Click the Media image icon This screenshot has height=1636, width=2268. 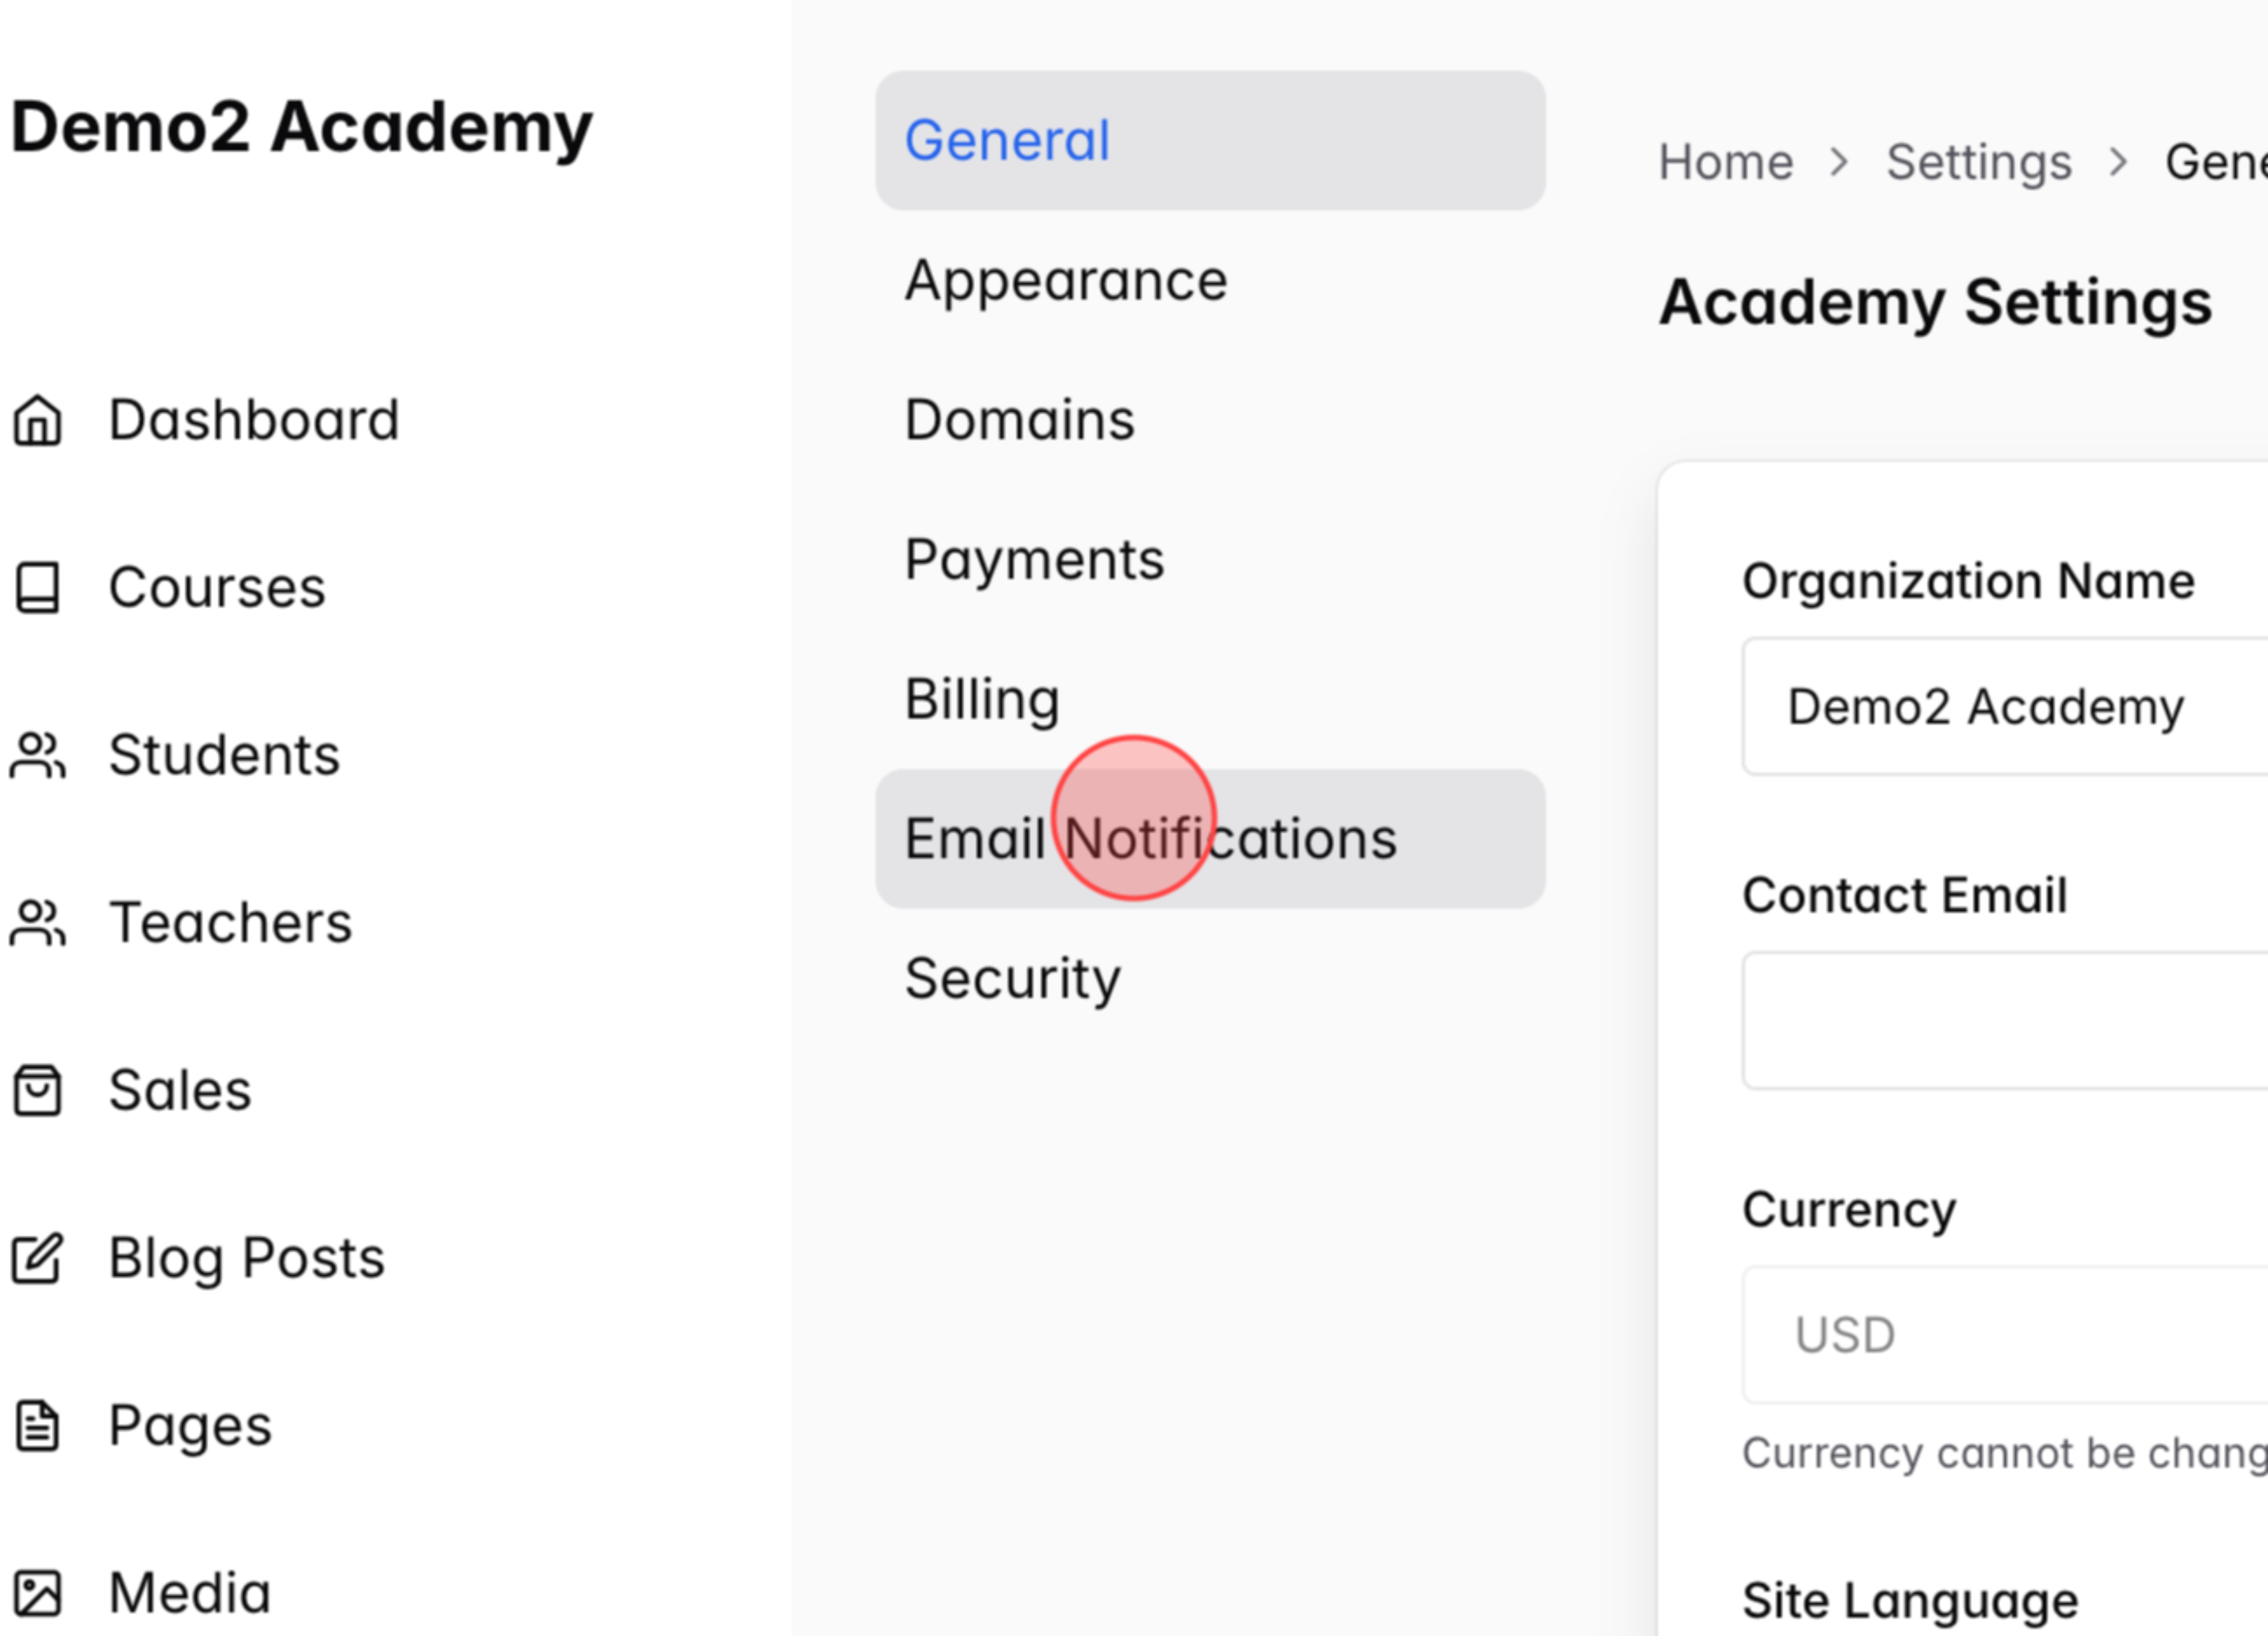coord(38,1594)
